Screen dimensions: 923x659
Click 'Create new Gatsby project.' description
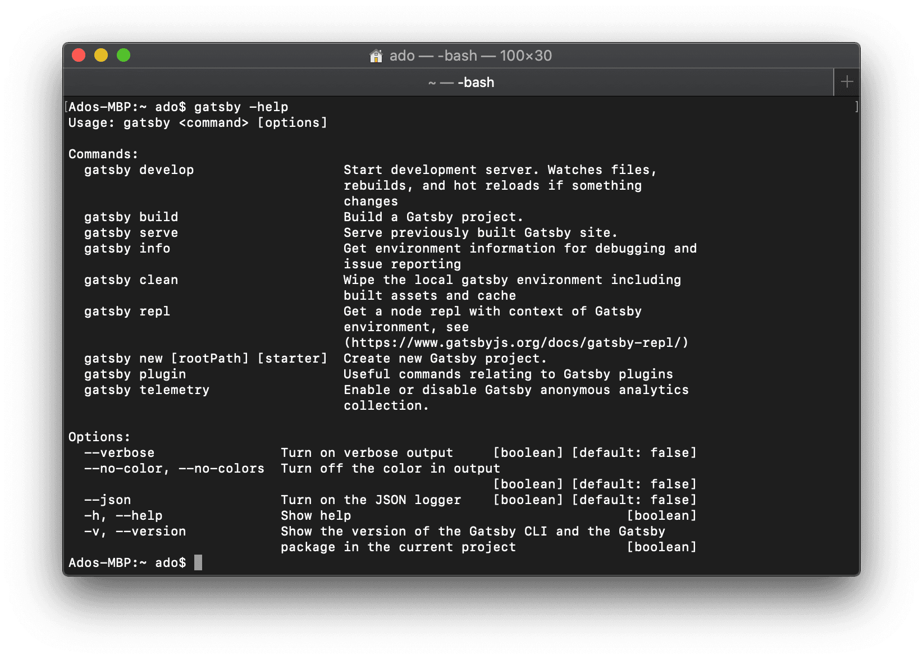445,358
